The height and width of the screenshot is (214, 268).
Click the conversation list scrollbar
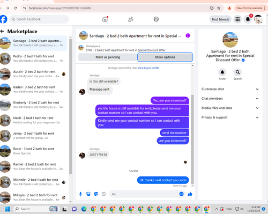(x=70, y=106)
